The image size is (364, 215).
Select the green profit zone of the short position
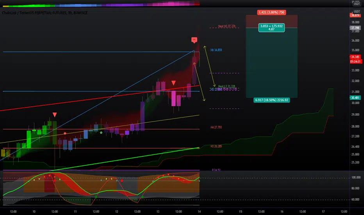click(x=271, y=63)
